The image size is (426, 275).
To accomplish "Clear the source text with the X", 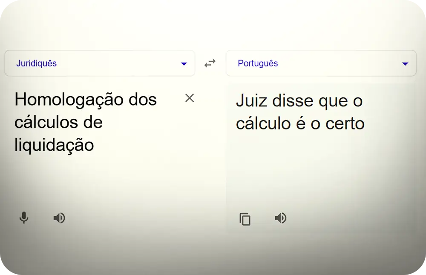I will click(190, 98).
